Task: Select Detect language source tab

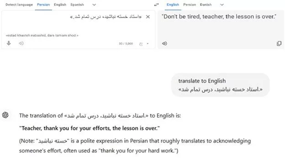Action: click(19, 5)
